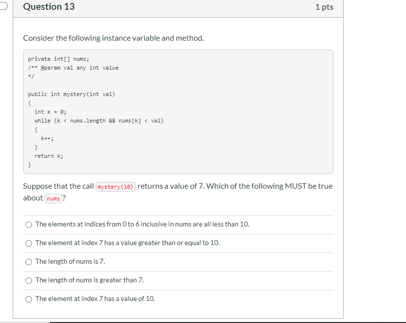Select the first answer's radio button
The width and height of the screenshot is (406, 323).
coord(28,224)
